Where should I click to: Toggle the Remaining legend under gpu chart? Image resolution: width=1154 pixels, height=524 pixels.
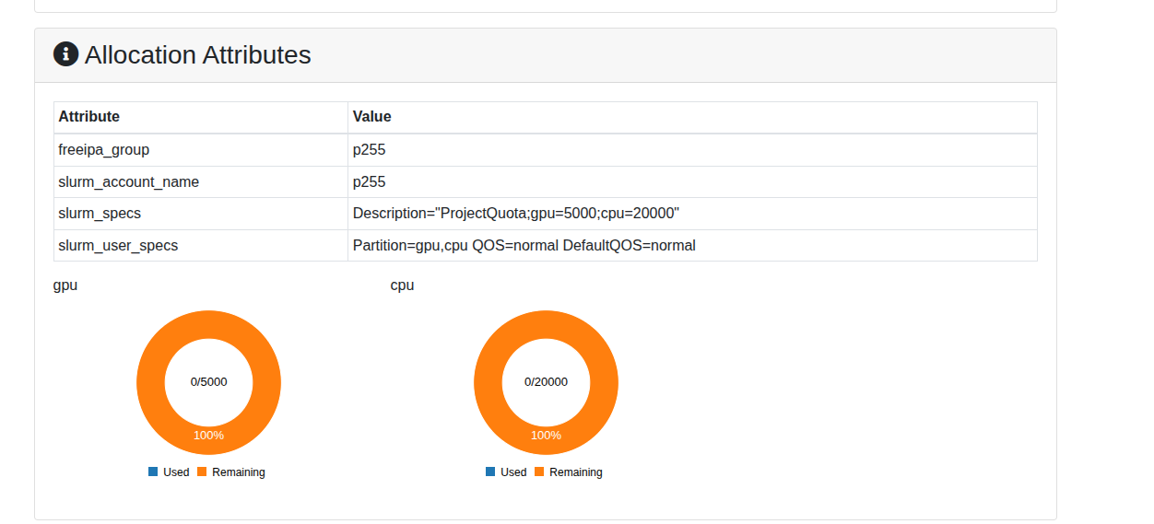pos(231,472)
